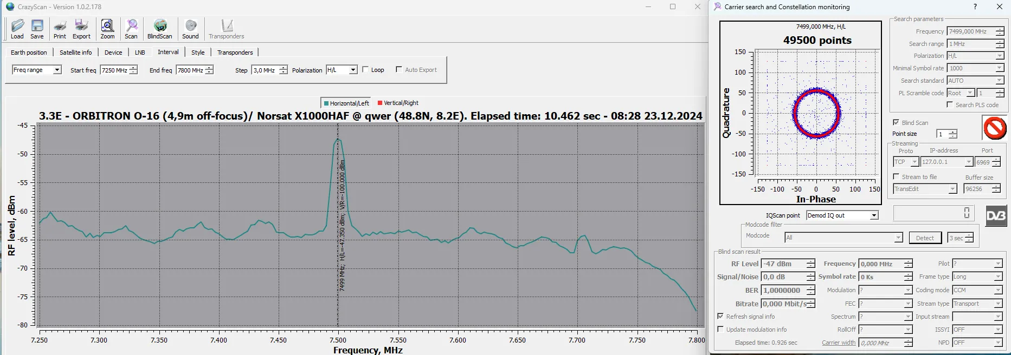
Task: Click the Sound toolbar icon
Action: [x=190, y=29]
